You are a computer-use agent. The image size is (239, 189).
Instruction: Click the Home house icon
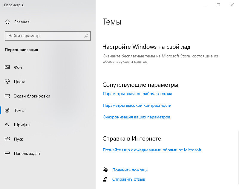7,22
